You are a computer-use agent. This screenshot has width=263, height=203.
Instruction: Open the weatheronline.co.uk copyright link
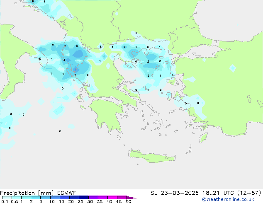point(228,199)
